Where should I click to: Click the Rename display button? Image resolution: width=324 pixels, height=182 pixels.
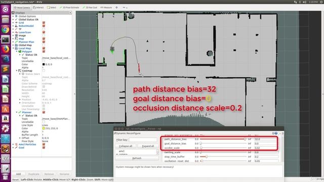tap(64, 174)
